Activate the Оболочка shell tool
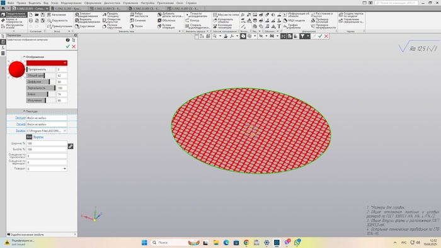 click(x=166, y=21)
